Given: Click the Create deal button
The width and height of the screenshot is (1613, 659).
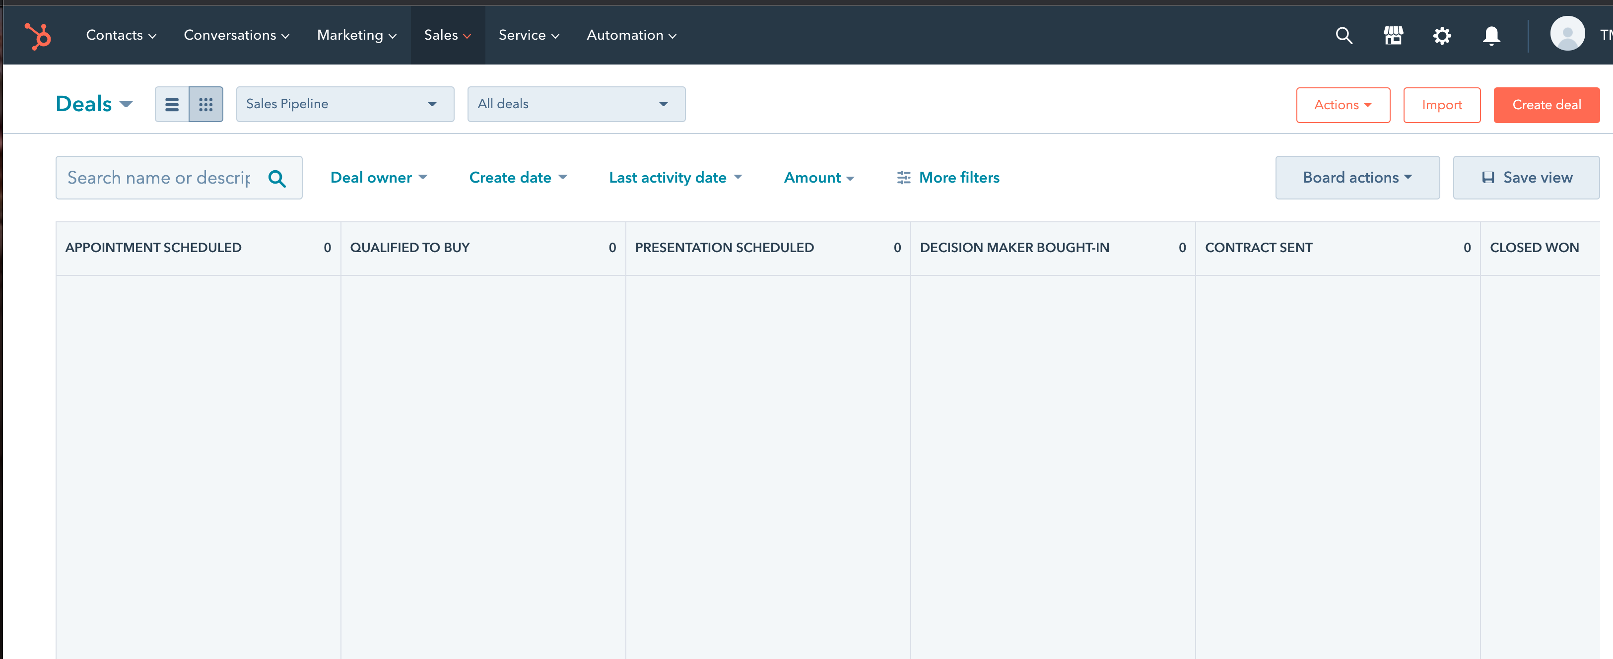Looking at the screenshot, I should point(1546,105).
